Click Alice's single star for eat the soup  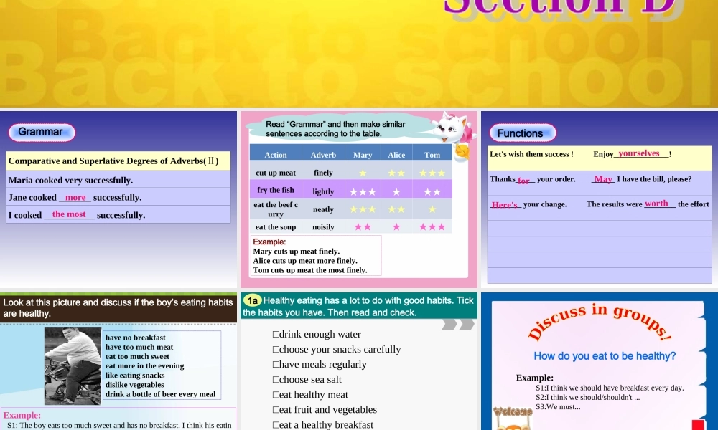pyautogui.click(x=396, y=227)
